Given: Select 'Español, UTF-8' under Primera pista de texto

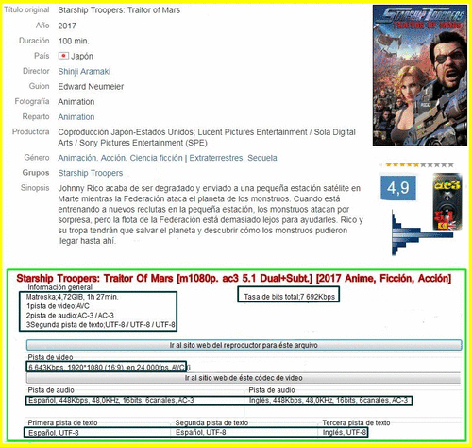Looking at the screenshot, I should pos(54,433).
